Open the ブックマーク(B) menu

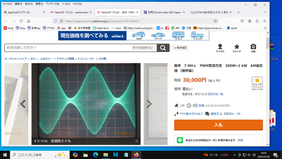coord(52,4)
